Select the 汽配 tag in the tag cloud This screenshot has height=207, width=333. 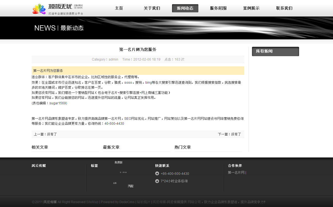130,186
